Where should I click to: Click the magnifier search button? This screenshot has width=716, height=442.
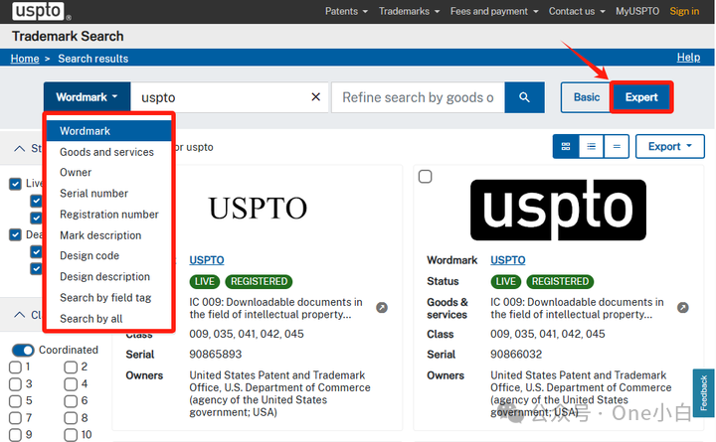(x=525, y=97)
